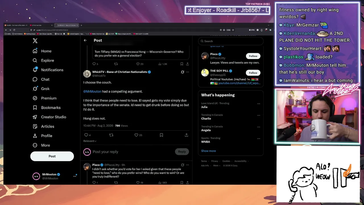Open Notifications in the X sidebar
This screenshot has width=364, height=205.
(x=48, y=70)
